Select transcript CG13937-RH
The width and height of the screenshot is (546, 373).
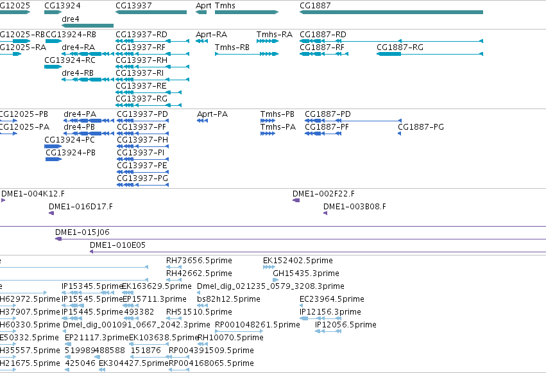click(141, 60)
